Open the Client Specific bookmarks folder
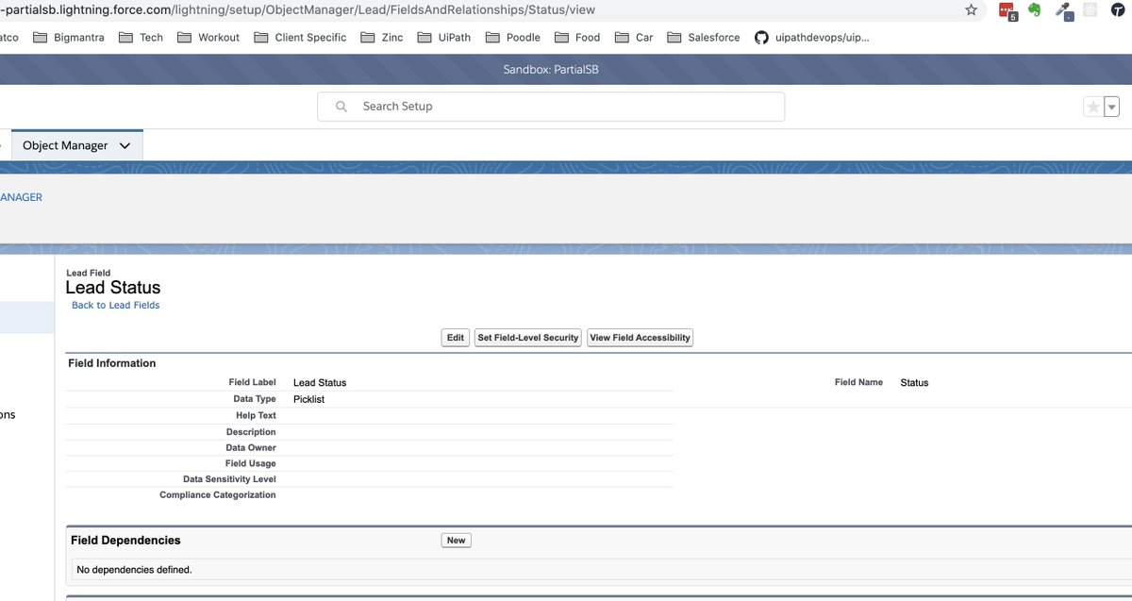 299,38
